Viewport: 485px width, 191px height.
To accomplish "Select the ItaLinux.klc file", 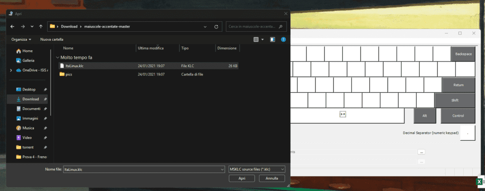I will pyautogui.click(x=74, y=65).
